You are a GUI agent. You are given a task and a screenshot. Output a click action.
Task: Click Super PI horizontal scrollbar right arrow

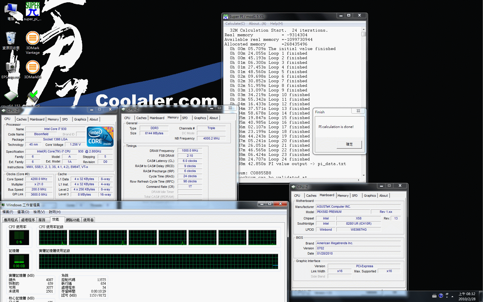(359, 180)
